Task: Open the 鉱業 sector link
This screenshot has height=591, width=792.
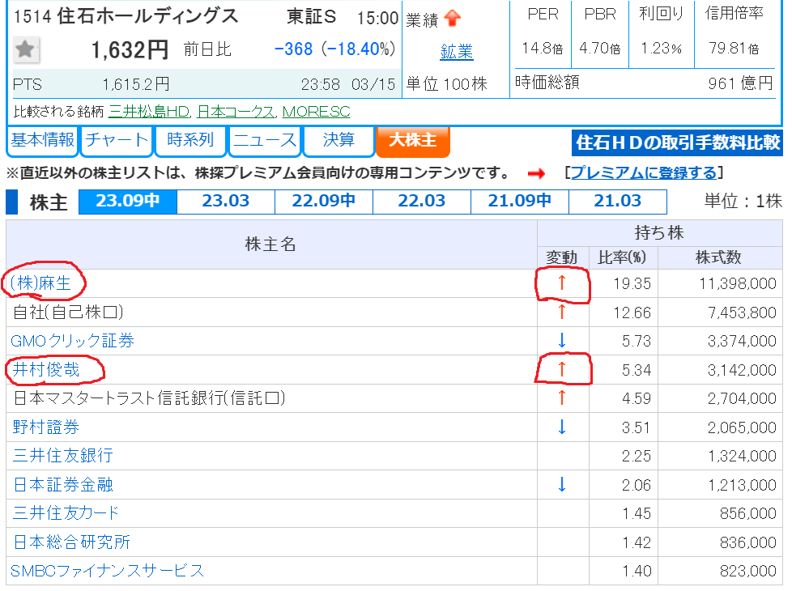Action: [x=457, y=52]
